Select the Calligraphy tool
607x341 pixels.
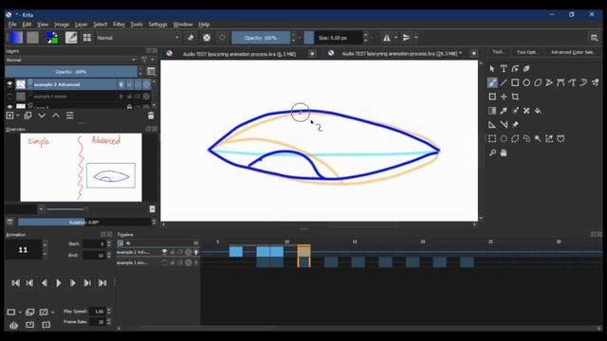pyautogui.click(x=526, y=69)
